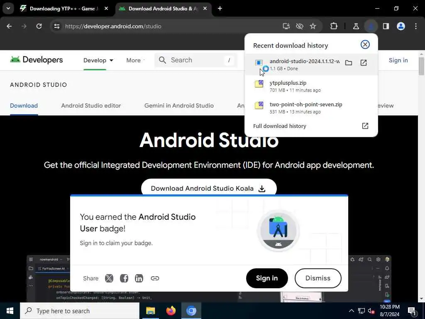The image size is (425, 319).
Task: Close the Download Android Studio tab
Action: [x=205, y=8]
